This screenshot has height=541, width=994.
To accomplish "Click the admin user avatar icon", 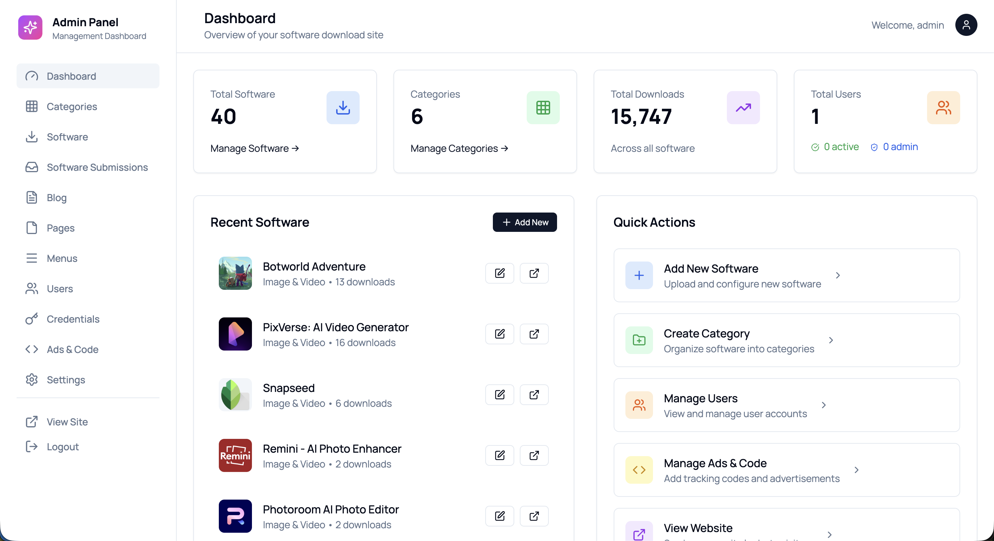I will pos(965,25).
